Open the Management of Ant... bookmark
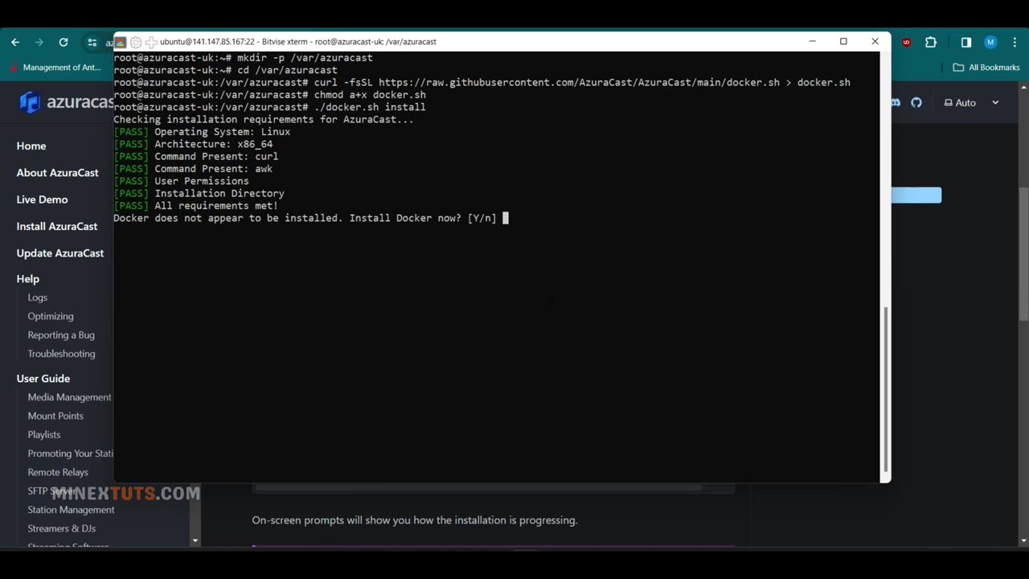 tap(55, 68)
